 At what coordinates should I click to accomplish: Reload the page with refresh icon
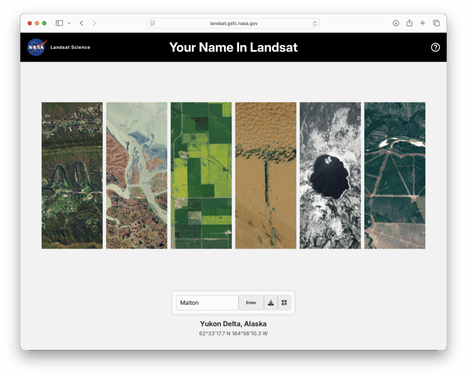pyautogui.click(x=315, y=23)
